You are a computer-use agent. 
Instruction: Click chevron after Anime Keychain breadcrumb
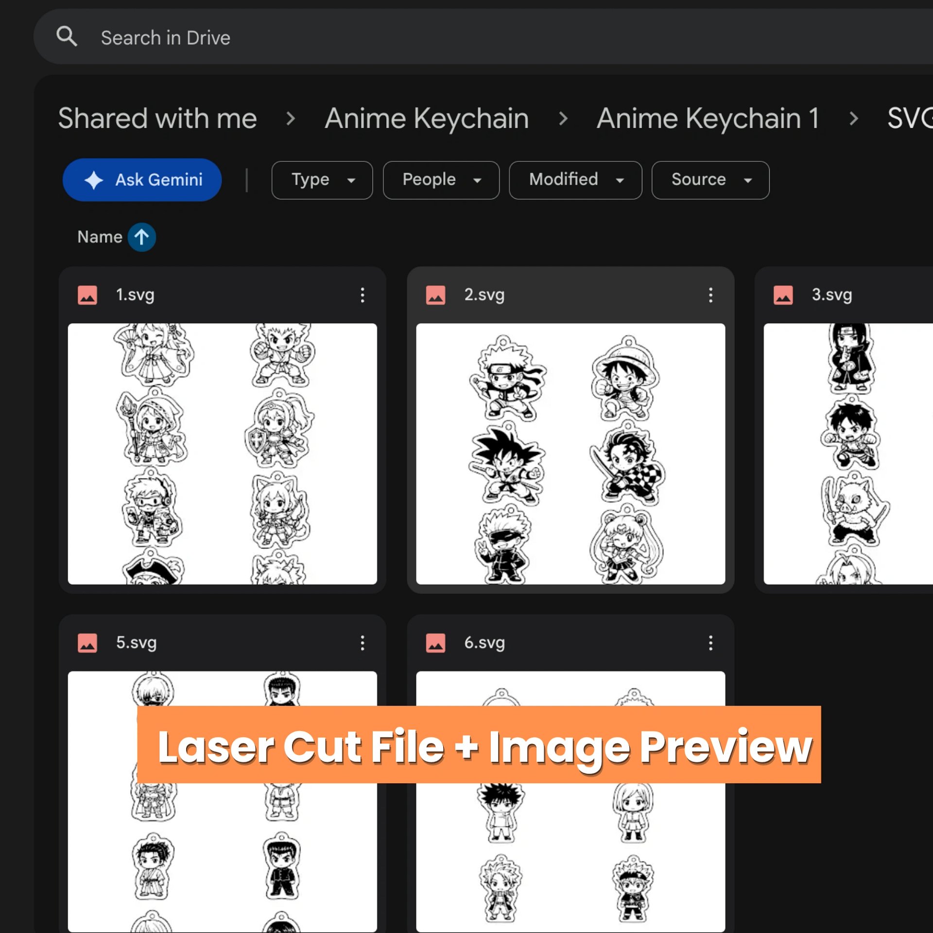[563, 118]
